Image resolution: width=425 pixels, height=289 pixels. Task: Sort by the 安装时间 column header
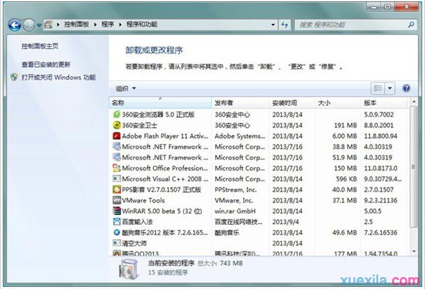pyautogui.click(x=292, y=103)
